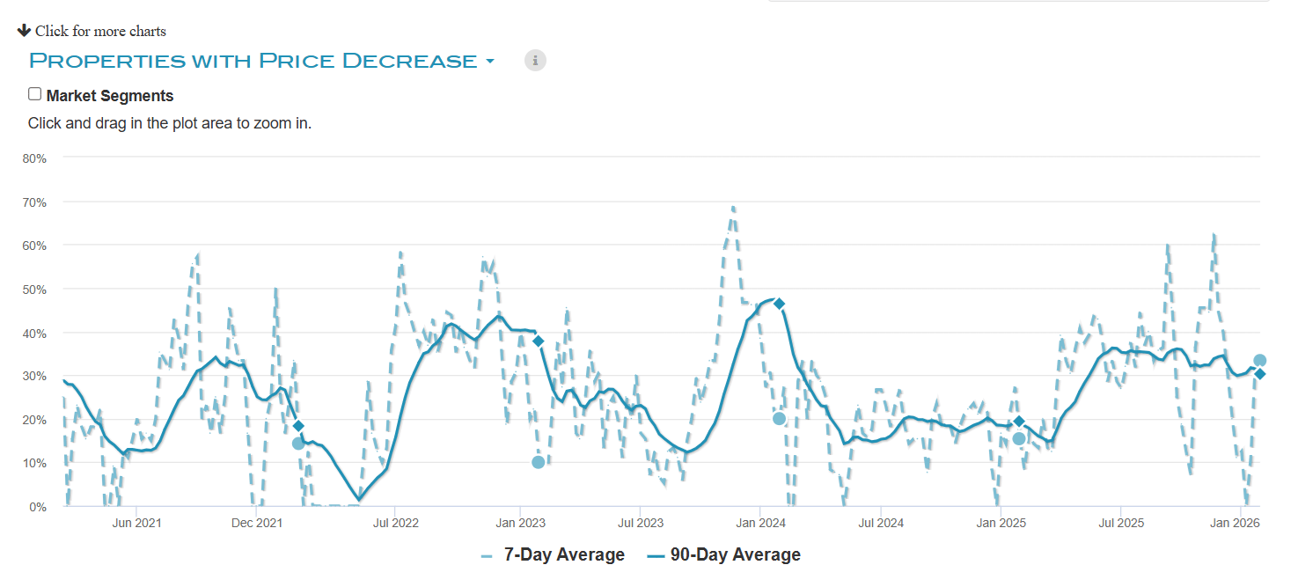Image resolution: width=1298 pixels, height=587 pixels.
Task: Click the diamond marker at the Jan 2024 peak
Action: click(x=779, y=304)
